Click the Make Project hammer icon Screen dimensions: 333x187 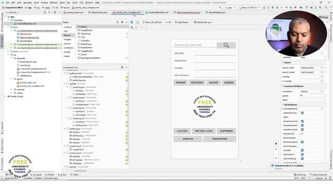tap(220, 7)
